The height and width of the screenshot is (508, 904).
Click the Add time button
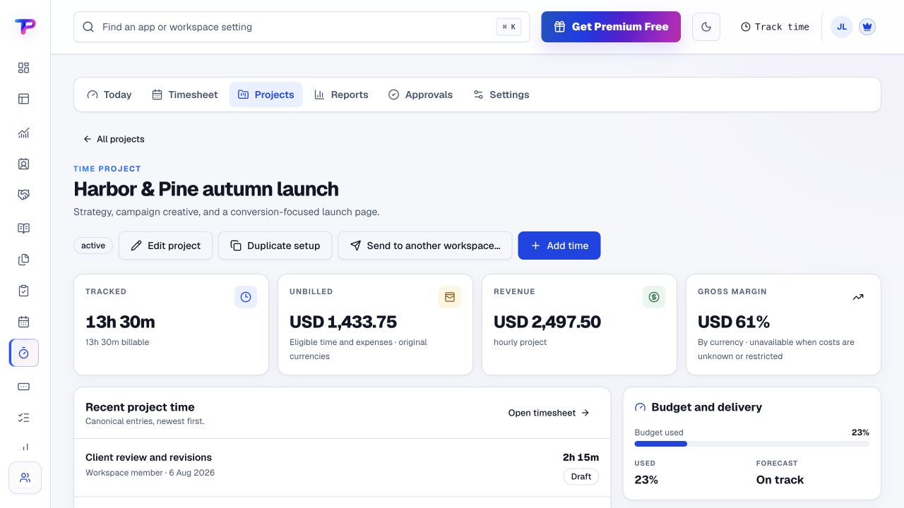(x=559, y=246)
